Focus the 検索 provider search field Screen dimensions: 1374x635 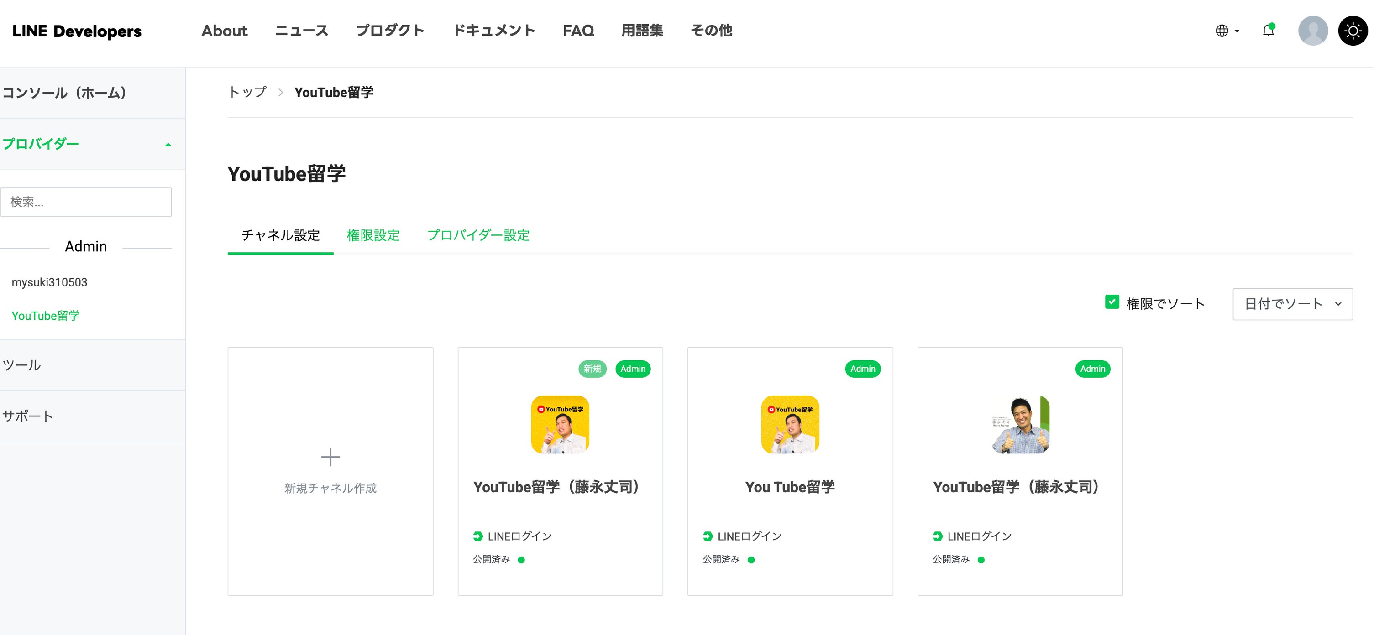pyautogui.click(x=86, y=202)
